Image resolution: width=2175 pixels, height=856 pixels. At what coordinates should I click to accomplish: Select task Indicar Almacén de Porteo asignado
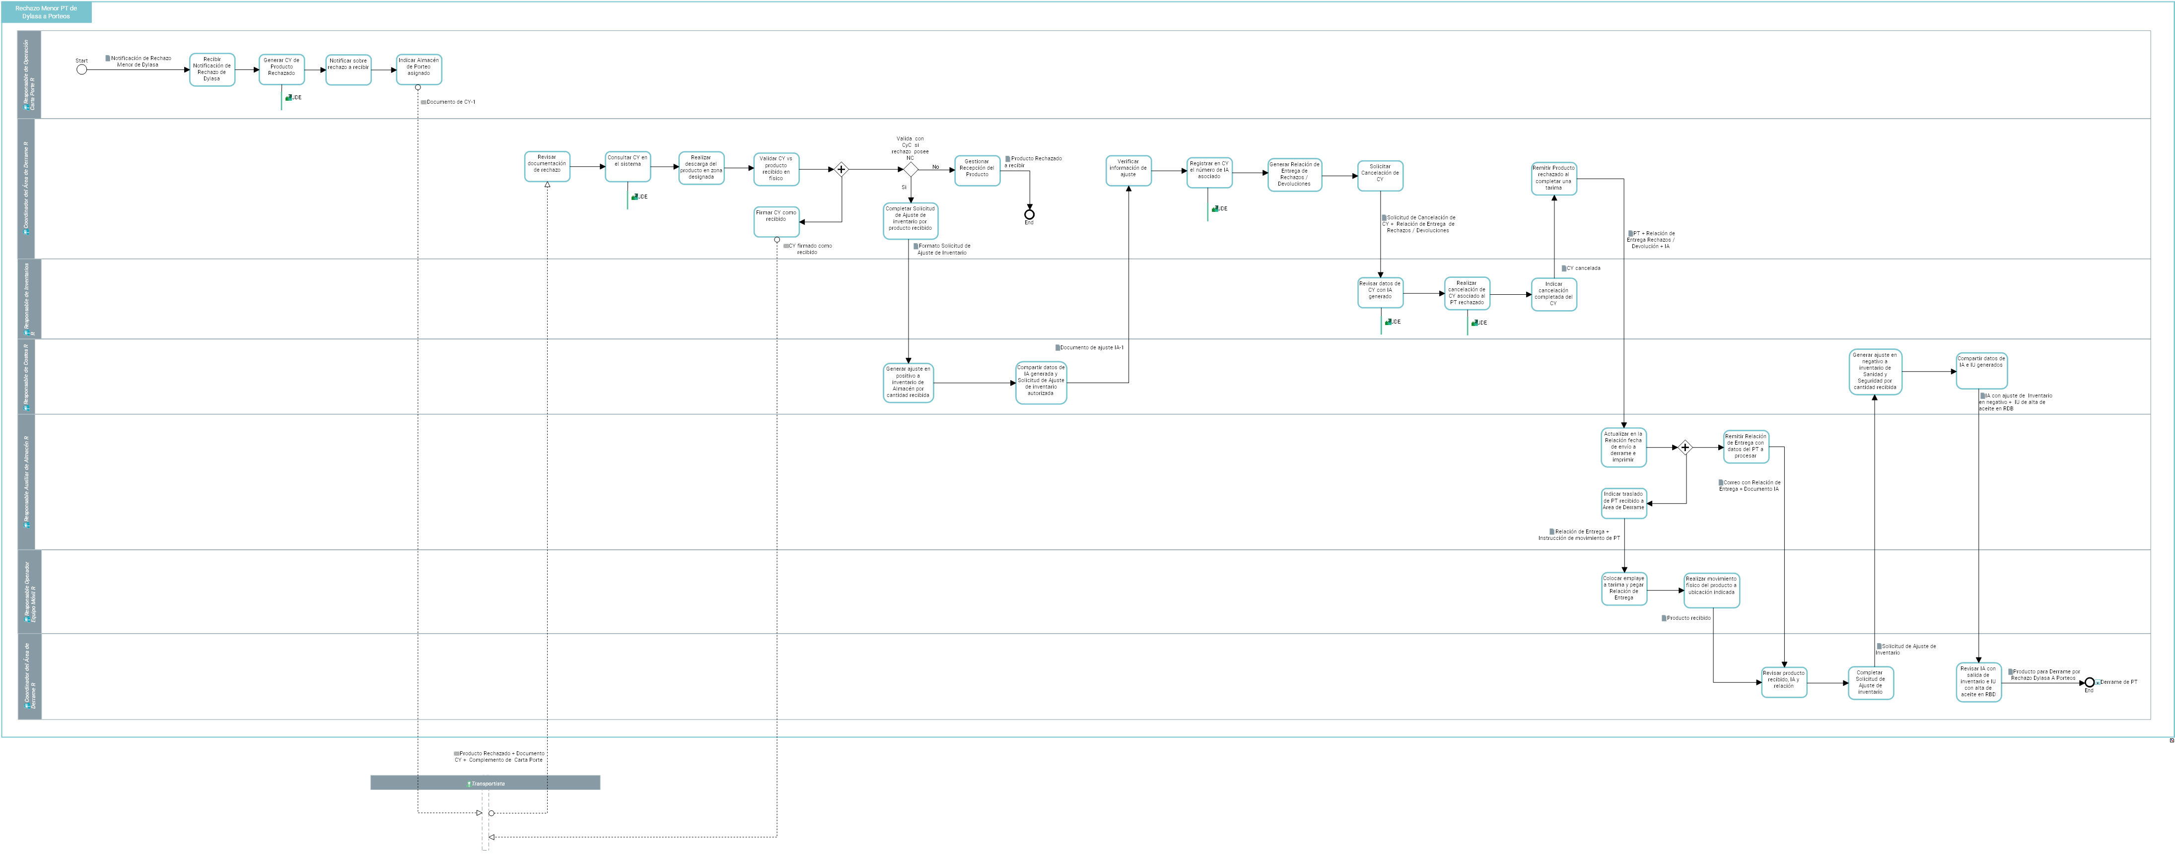point(419,69)
